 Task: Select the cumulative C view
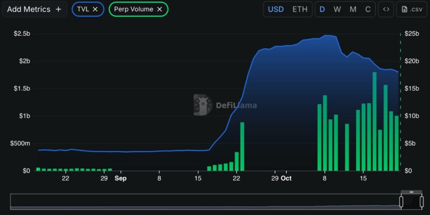(368, 9)
